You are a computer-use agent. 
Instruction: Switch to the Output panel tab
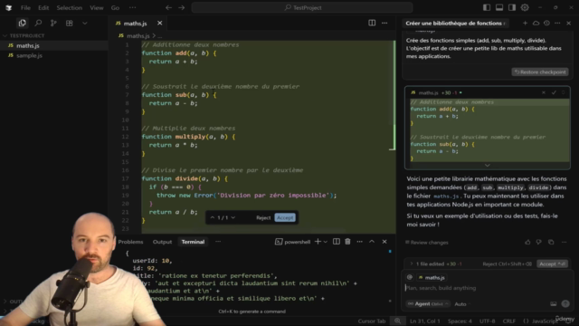[x=163, y=242]
